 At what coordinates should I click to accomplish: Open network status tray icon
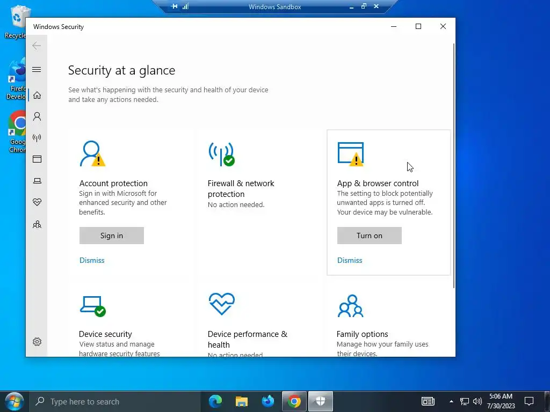(x=465, y=401)
